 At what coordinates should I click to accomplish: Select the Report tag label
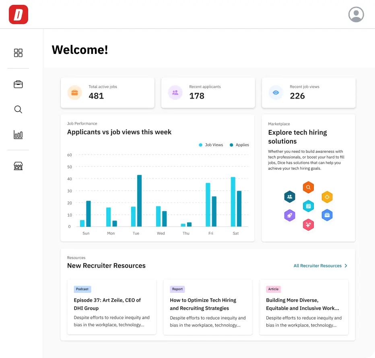coord(177,289)
